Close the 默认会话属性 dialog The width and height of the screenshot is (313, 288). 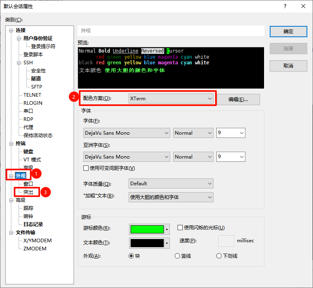coord(303,6)
